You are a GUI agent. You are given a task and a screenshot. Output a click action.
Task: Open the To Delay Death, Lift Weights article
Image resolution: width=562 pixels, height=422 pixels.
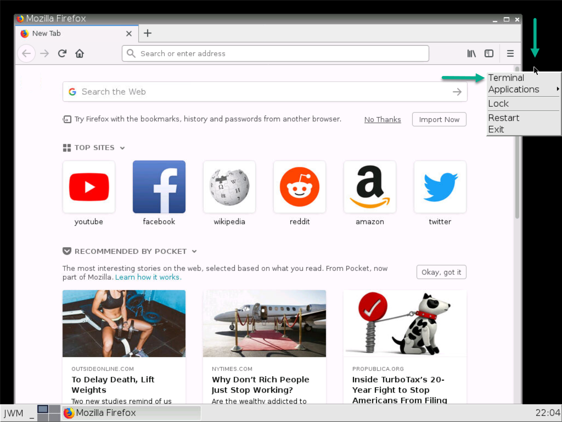click(113, 385)
